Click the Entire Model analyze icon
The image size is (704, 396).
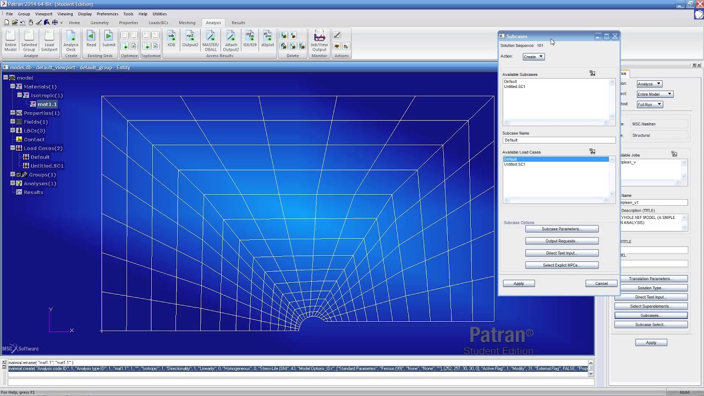pos(10,41)
